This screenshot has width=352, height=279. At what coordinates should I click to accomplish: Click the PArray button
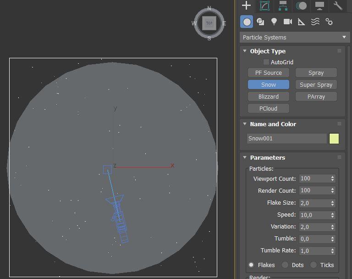pos(316,97)
